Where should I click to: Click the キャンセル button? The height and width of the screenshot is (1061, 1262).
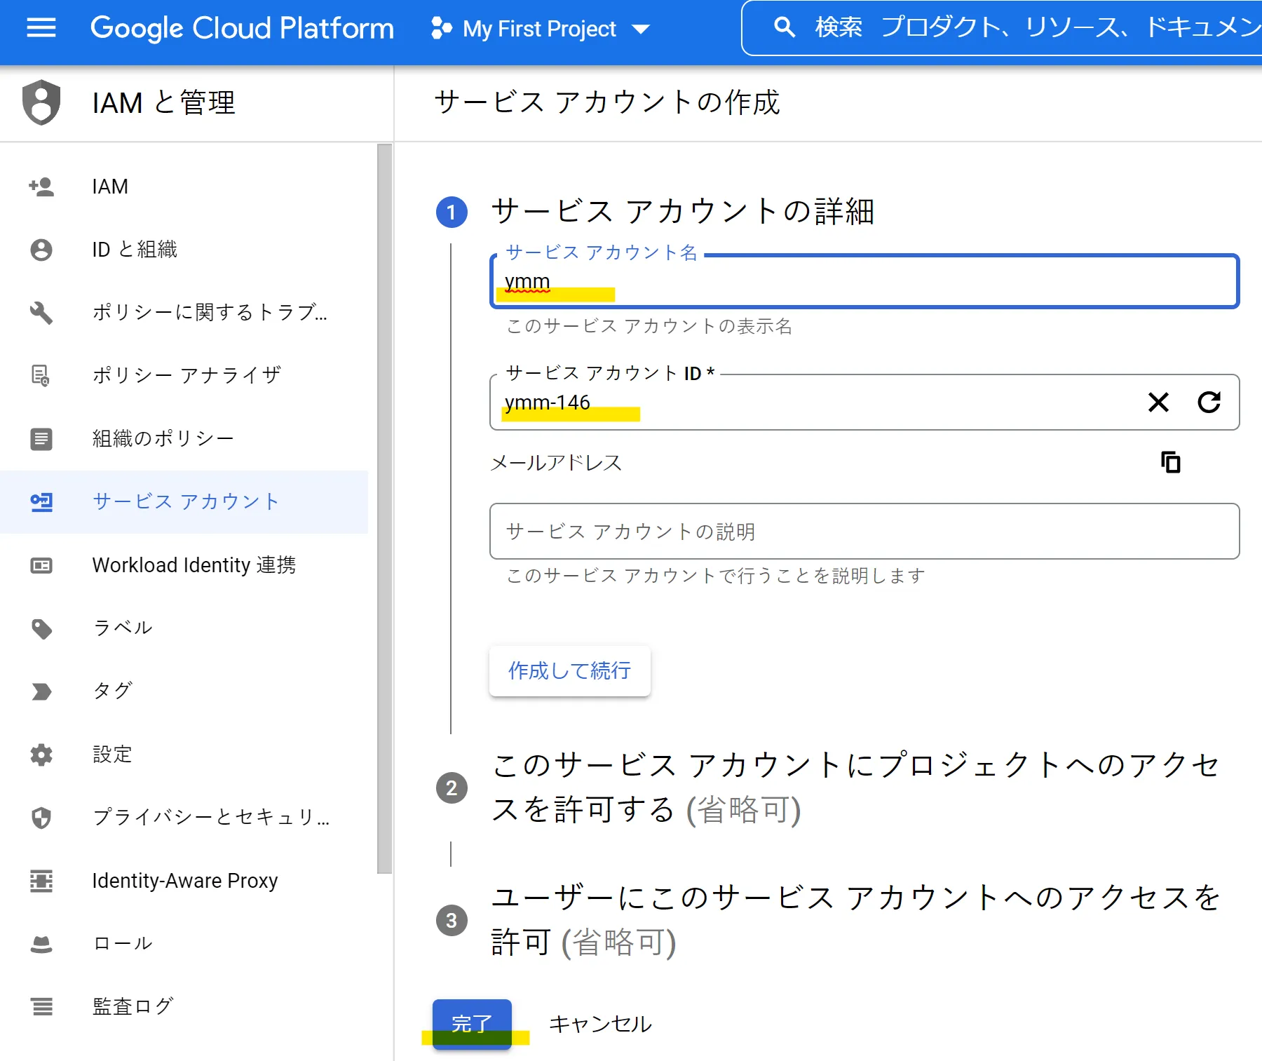(600, 1024)
